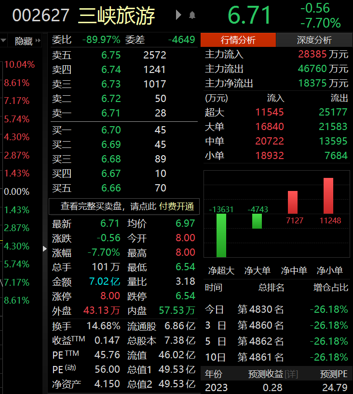Click 净小单 chart label

[330, 271]
